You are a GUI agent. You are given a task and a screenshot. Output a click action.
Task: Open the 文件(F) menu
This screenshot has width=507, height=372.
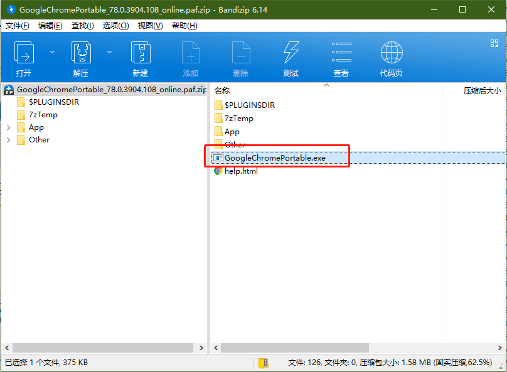pos(17,26)
